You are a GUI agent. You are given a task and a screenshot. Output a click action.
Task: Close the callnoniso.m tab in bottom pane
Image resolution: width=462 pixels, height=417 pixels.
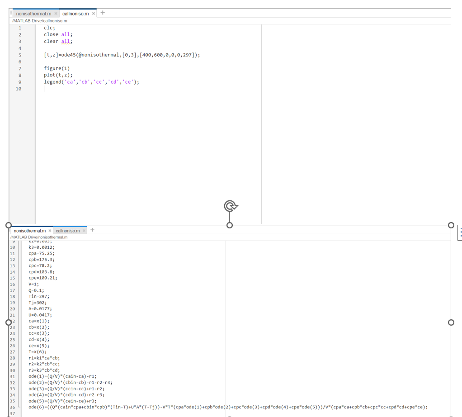[84, 231]
